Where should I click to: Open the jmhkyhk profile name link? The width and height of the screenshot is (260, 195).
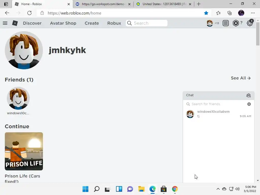coord(67,50)
